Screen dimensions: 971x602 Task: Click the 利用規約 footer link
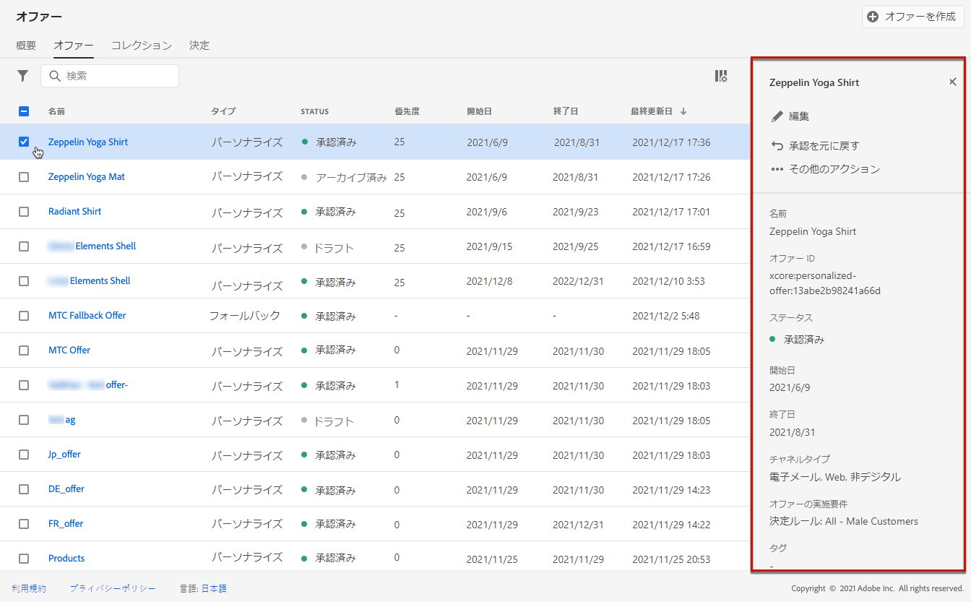click(x=29, y=589)
